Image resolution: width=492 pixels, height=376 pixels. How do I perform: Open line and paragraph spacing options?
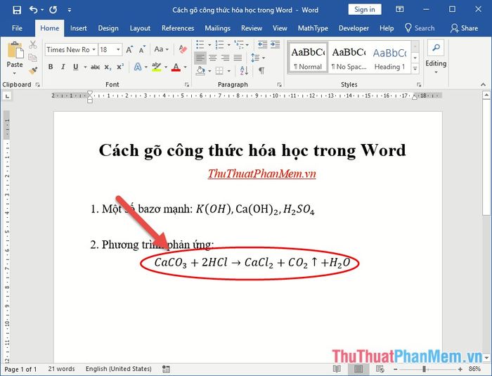pos(258,58)
